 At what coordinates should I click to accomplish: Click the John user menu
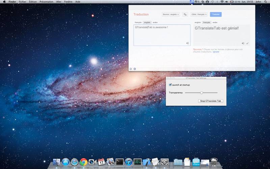258,2
